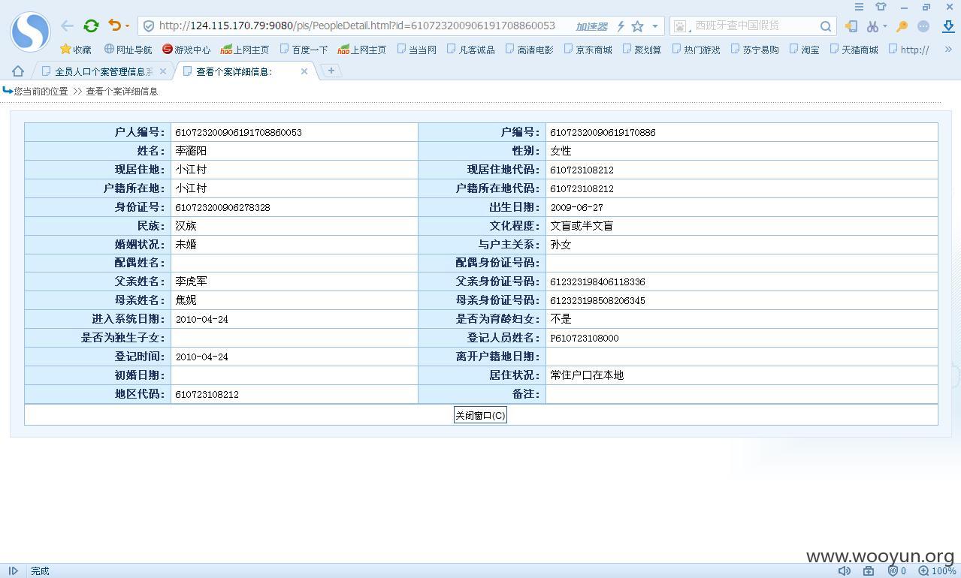Click the address bar URL field
The width and height of the screenshot is (961, 578).
click(357, 26)
